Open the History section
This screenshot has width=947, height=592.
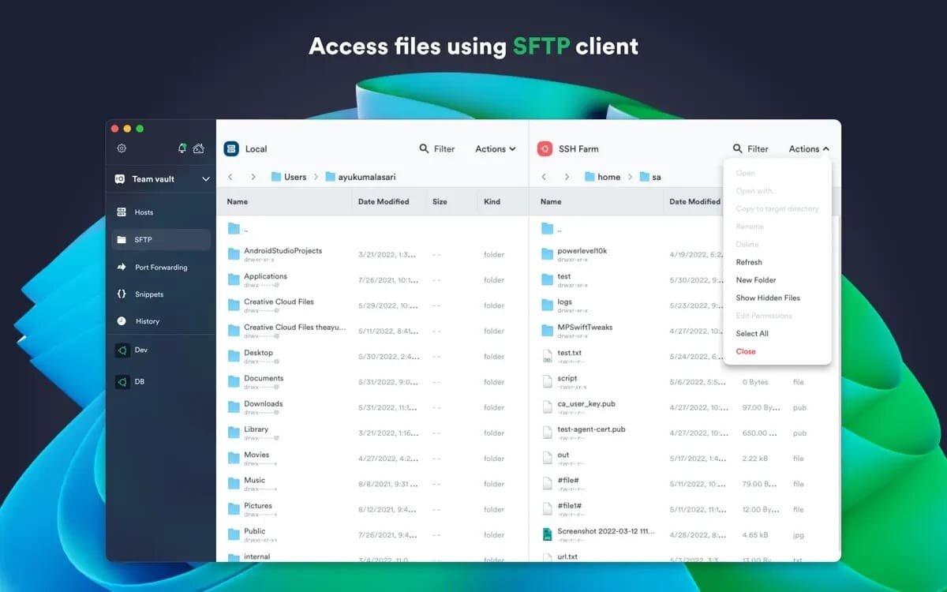pyautogui.click(x=147, y=321)
